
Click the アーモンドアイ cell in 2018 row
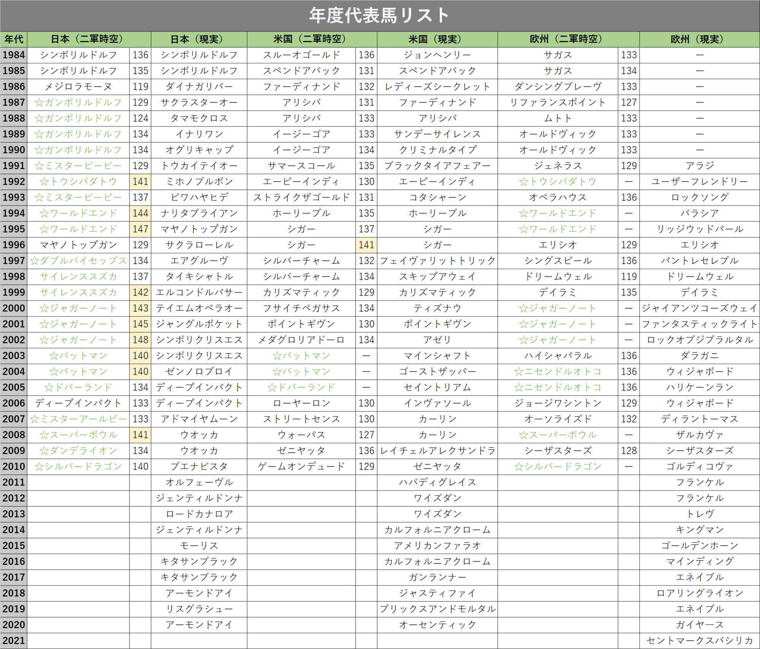pyautogui.click(x=199, y=593)
